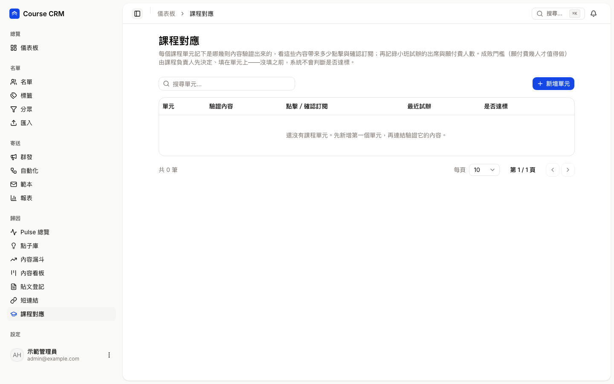Click the 驗證內容 column header
Screen dimensions: 614x384
click(221, 106)
